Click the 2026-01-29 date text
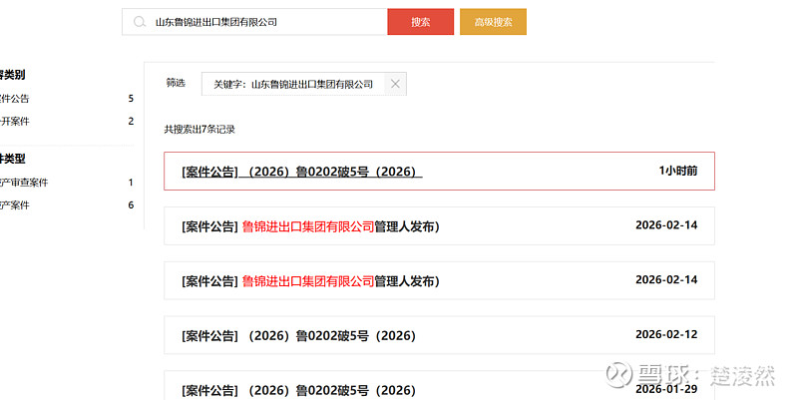Screen dimensions: 798x400 tap(666, 389)
